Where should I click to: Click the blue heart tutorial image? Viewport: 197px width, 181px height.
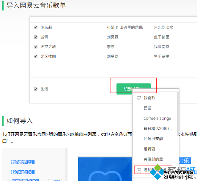click(x=105, y=169)
